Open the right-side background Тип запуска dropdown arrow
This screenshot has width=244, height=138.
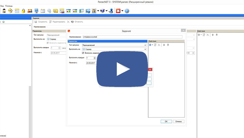pos(194,35)
